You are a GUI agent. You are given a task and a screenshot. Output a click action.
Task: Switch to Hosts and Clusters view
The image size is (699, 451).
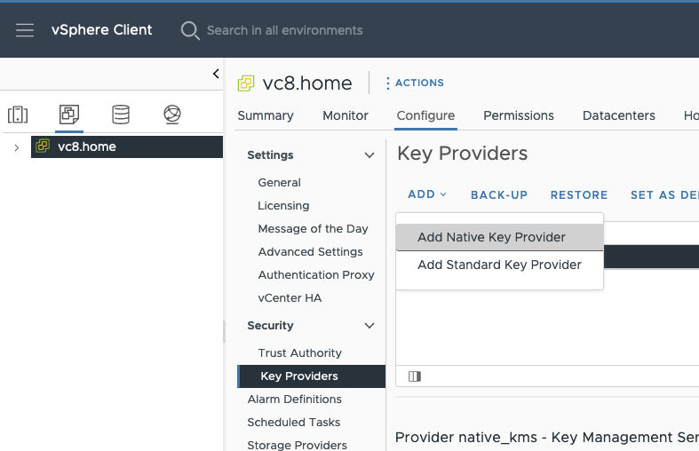(x=18, y=115)
